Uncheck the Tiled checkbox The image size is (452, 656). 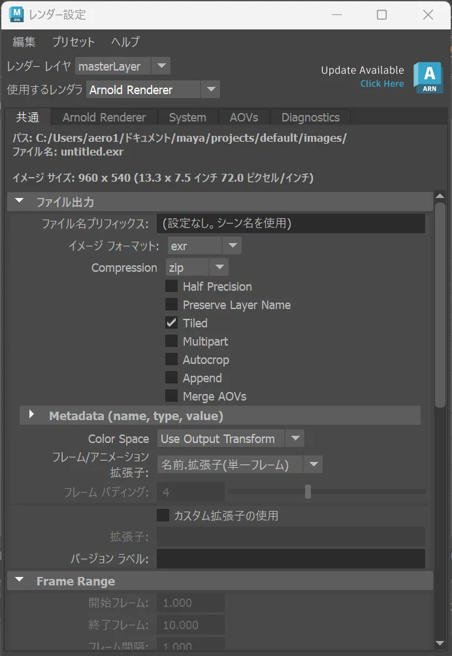tap(171, 323)
